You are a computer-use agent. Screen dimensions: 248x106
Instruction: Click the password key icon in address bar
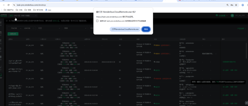pos(232,5)
